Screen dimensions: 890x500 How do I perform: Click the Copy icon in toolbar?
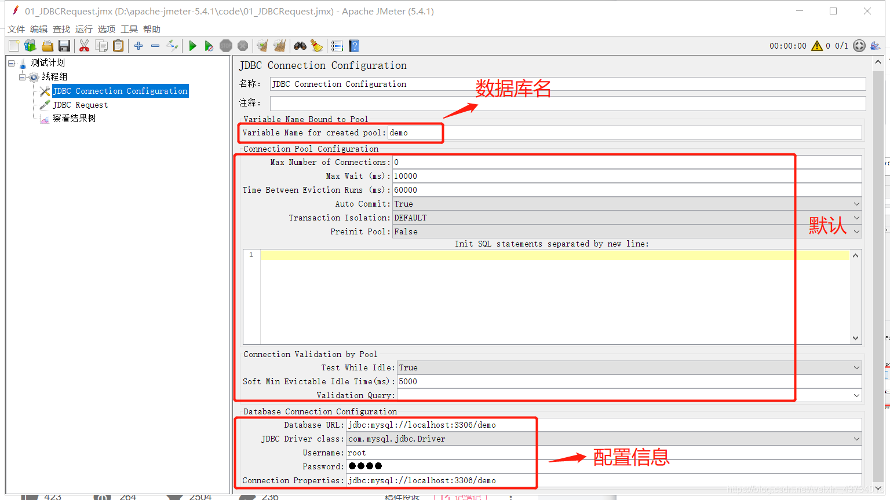pyautogui.click(x=101, y=46)
